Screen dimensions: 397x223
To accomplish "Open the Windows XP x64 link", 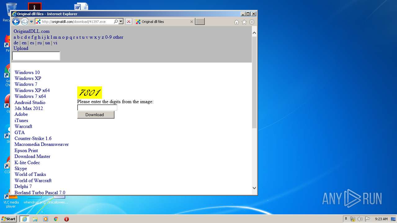I will coord(32,90).
